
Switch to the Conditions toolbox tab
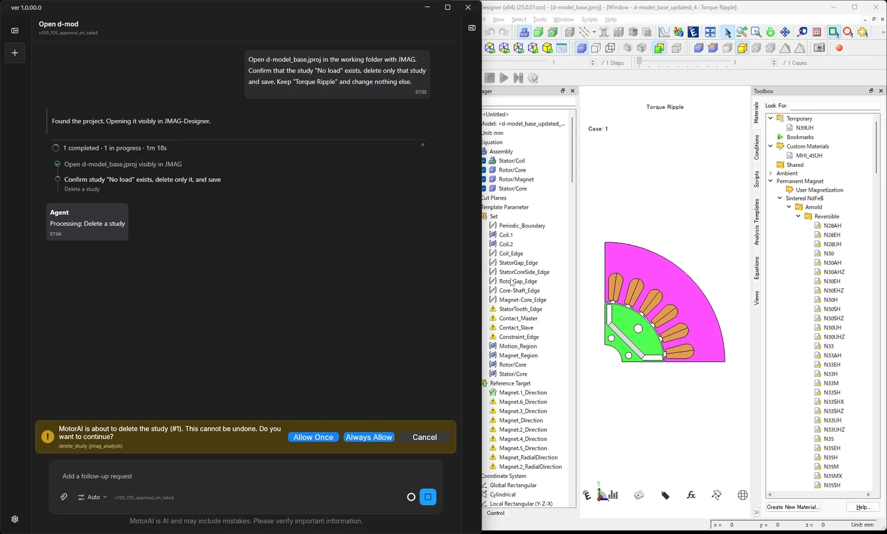click(756, 147)
